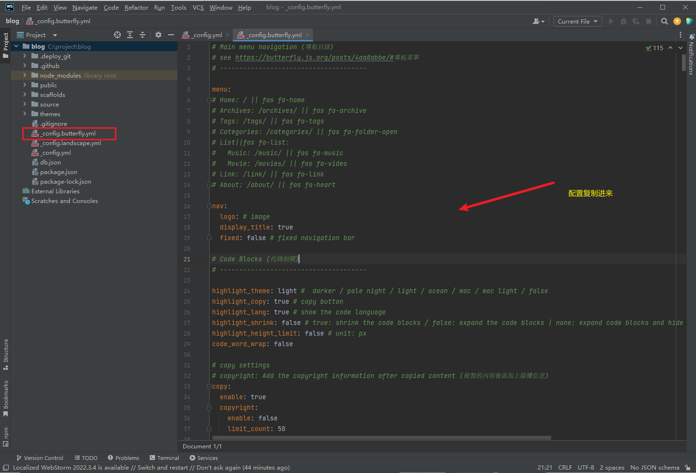Click the editor vertical scrollbar thumb
Viewport: 696px width, 473px height.
[684, 63]
